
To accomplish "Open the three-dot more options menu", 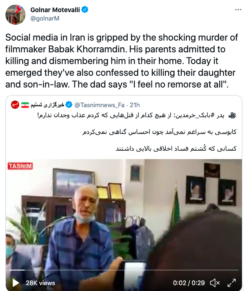I will point(238,10).
